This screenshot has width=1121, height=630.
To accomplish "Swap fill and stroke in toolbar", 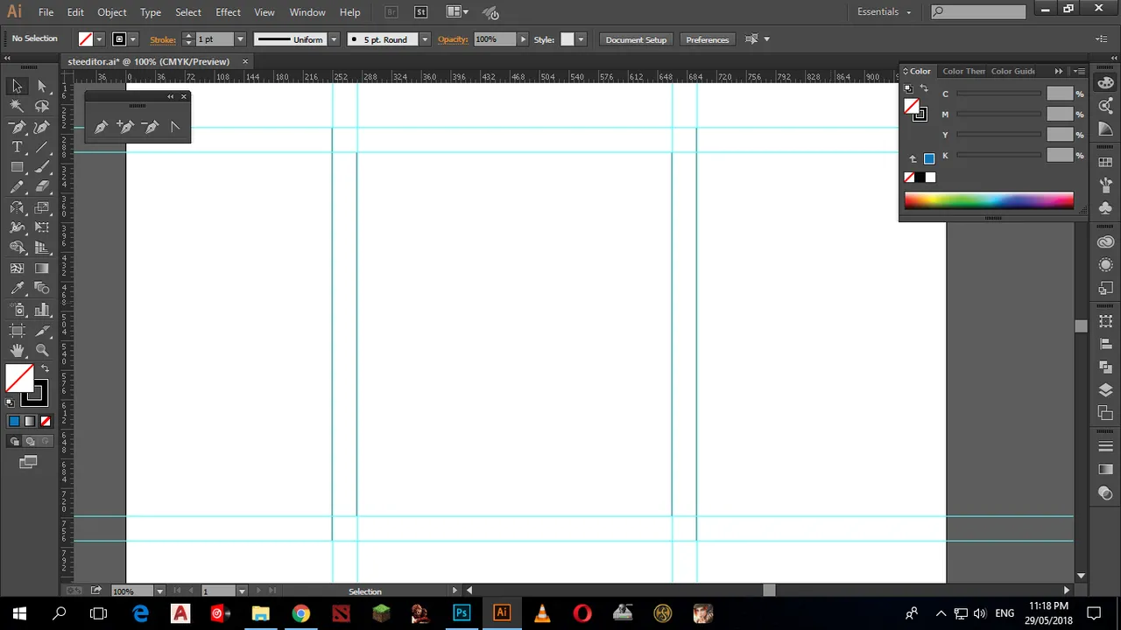I will pos(44,368).
